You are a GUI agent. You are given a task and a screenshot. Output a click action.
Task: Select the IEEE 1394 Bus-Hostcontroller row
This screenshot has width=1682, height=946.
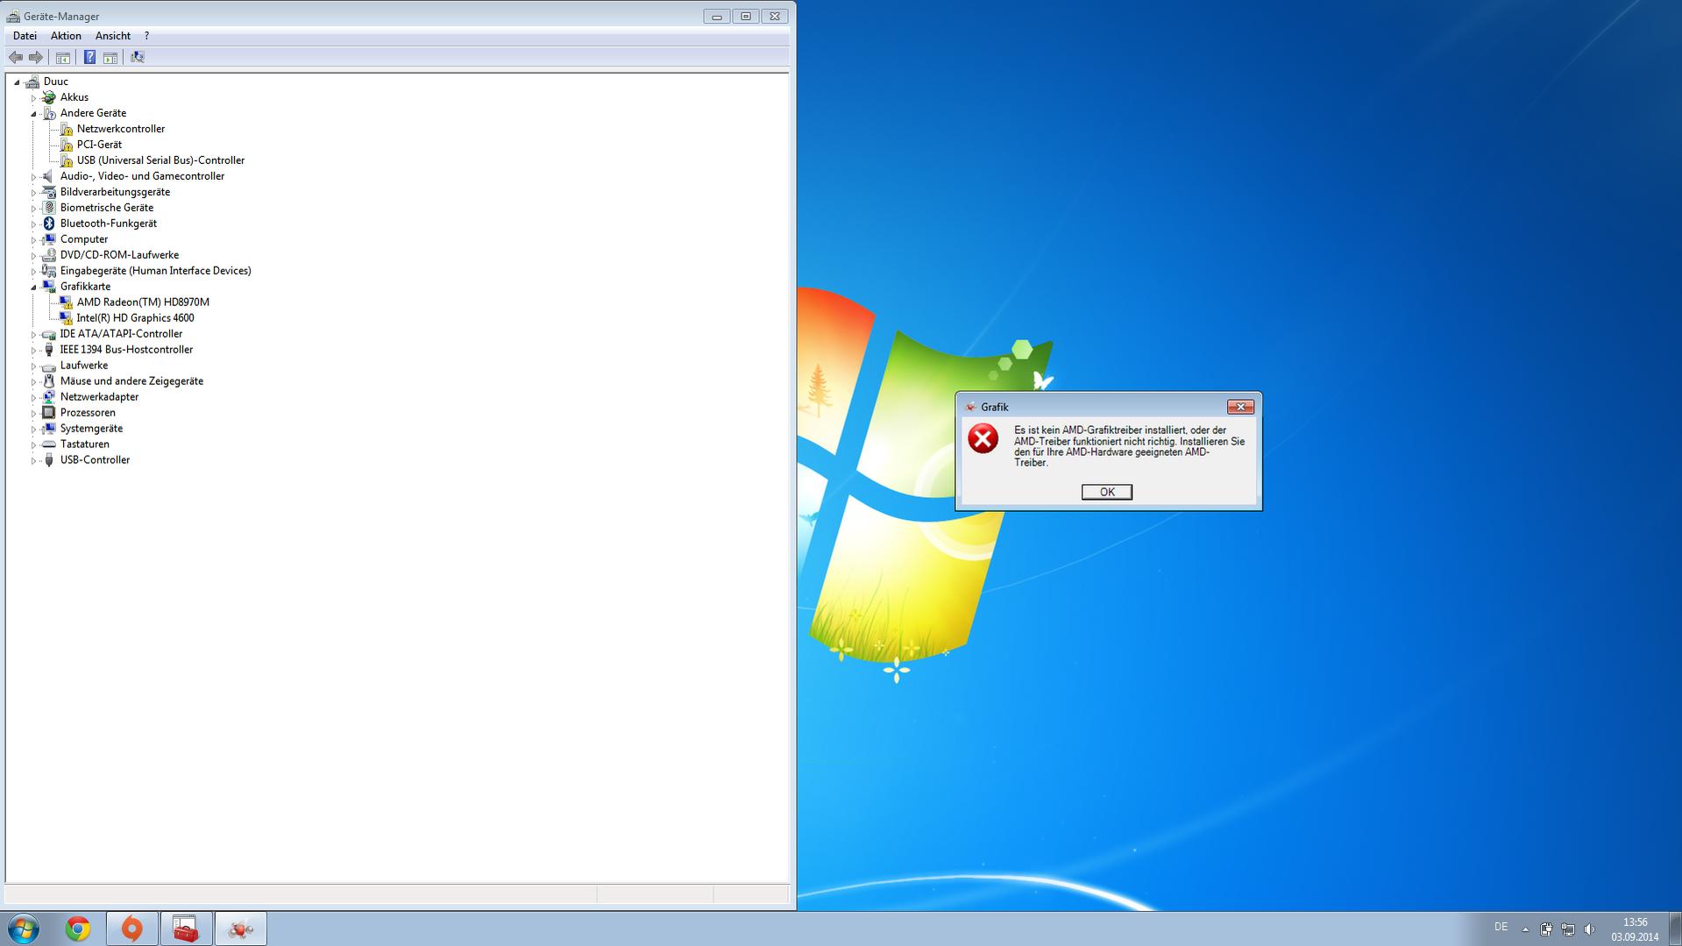[x=126, y=350]
